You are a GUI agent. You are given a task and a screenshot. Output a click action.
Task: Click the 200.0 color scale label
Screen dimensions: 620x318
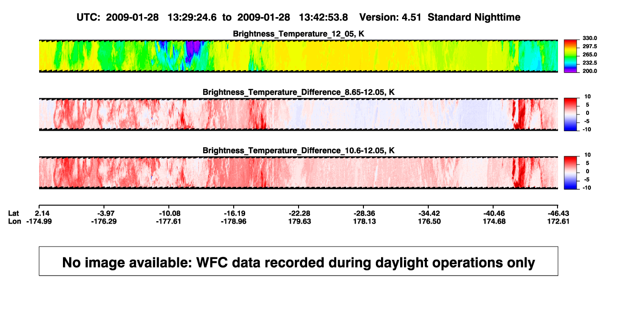[589, 71]
